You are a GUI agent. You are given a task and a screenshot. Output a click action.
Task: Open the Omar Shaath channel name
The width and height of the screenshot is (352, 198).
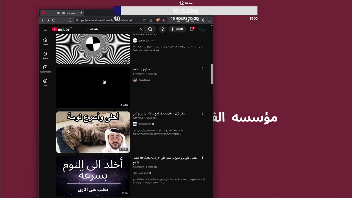[145, 124]
